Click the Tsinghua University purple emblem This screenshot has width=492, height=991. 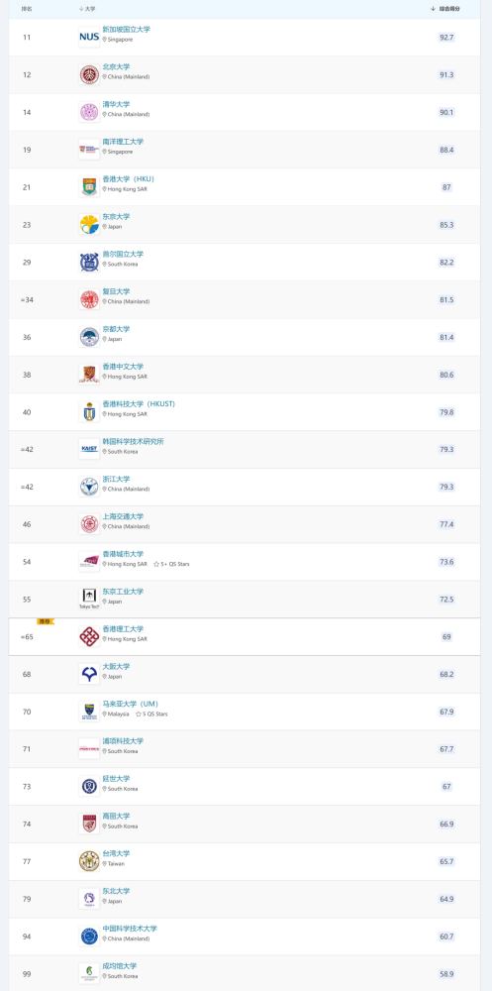pyautogui.click(x=89, y=112)
